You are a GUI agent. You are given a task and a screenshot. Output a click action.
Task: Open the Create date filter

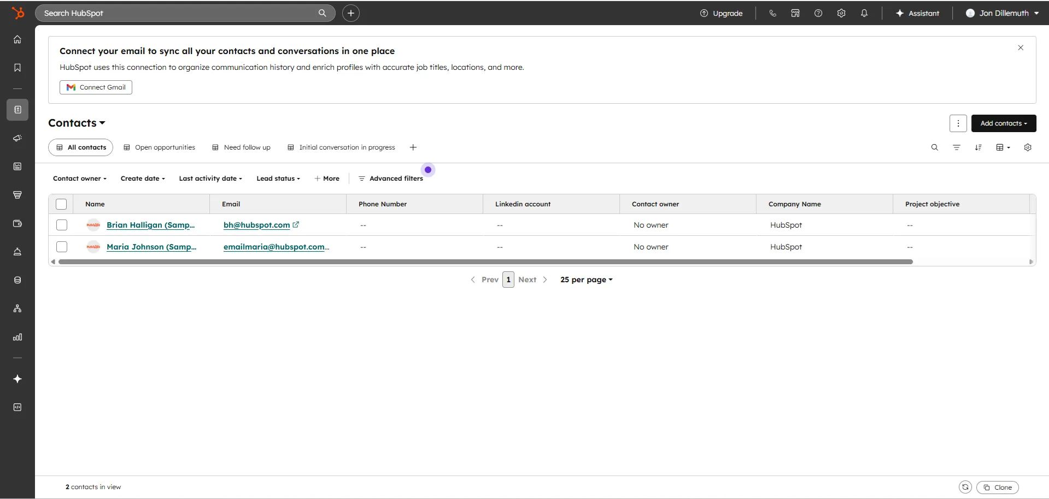(x=143, y=179)
